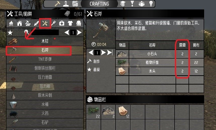
Task: Open the campfire category icon
Action: click(11, 23)
